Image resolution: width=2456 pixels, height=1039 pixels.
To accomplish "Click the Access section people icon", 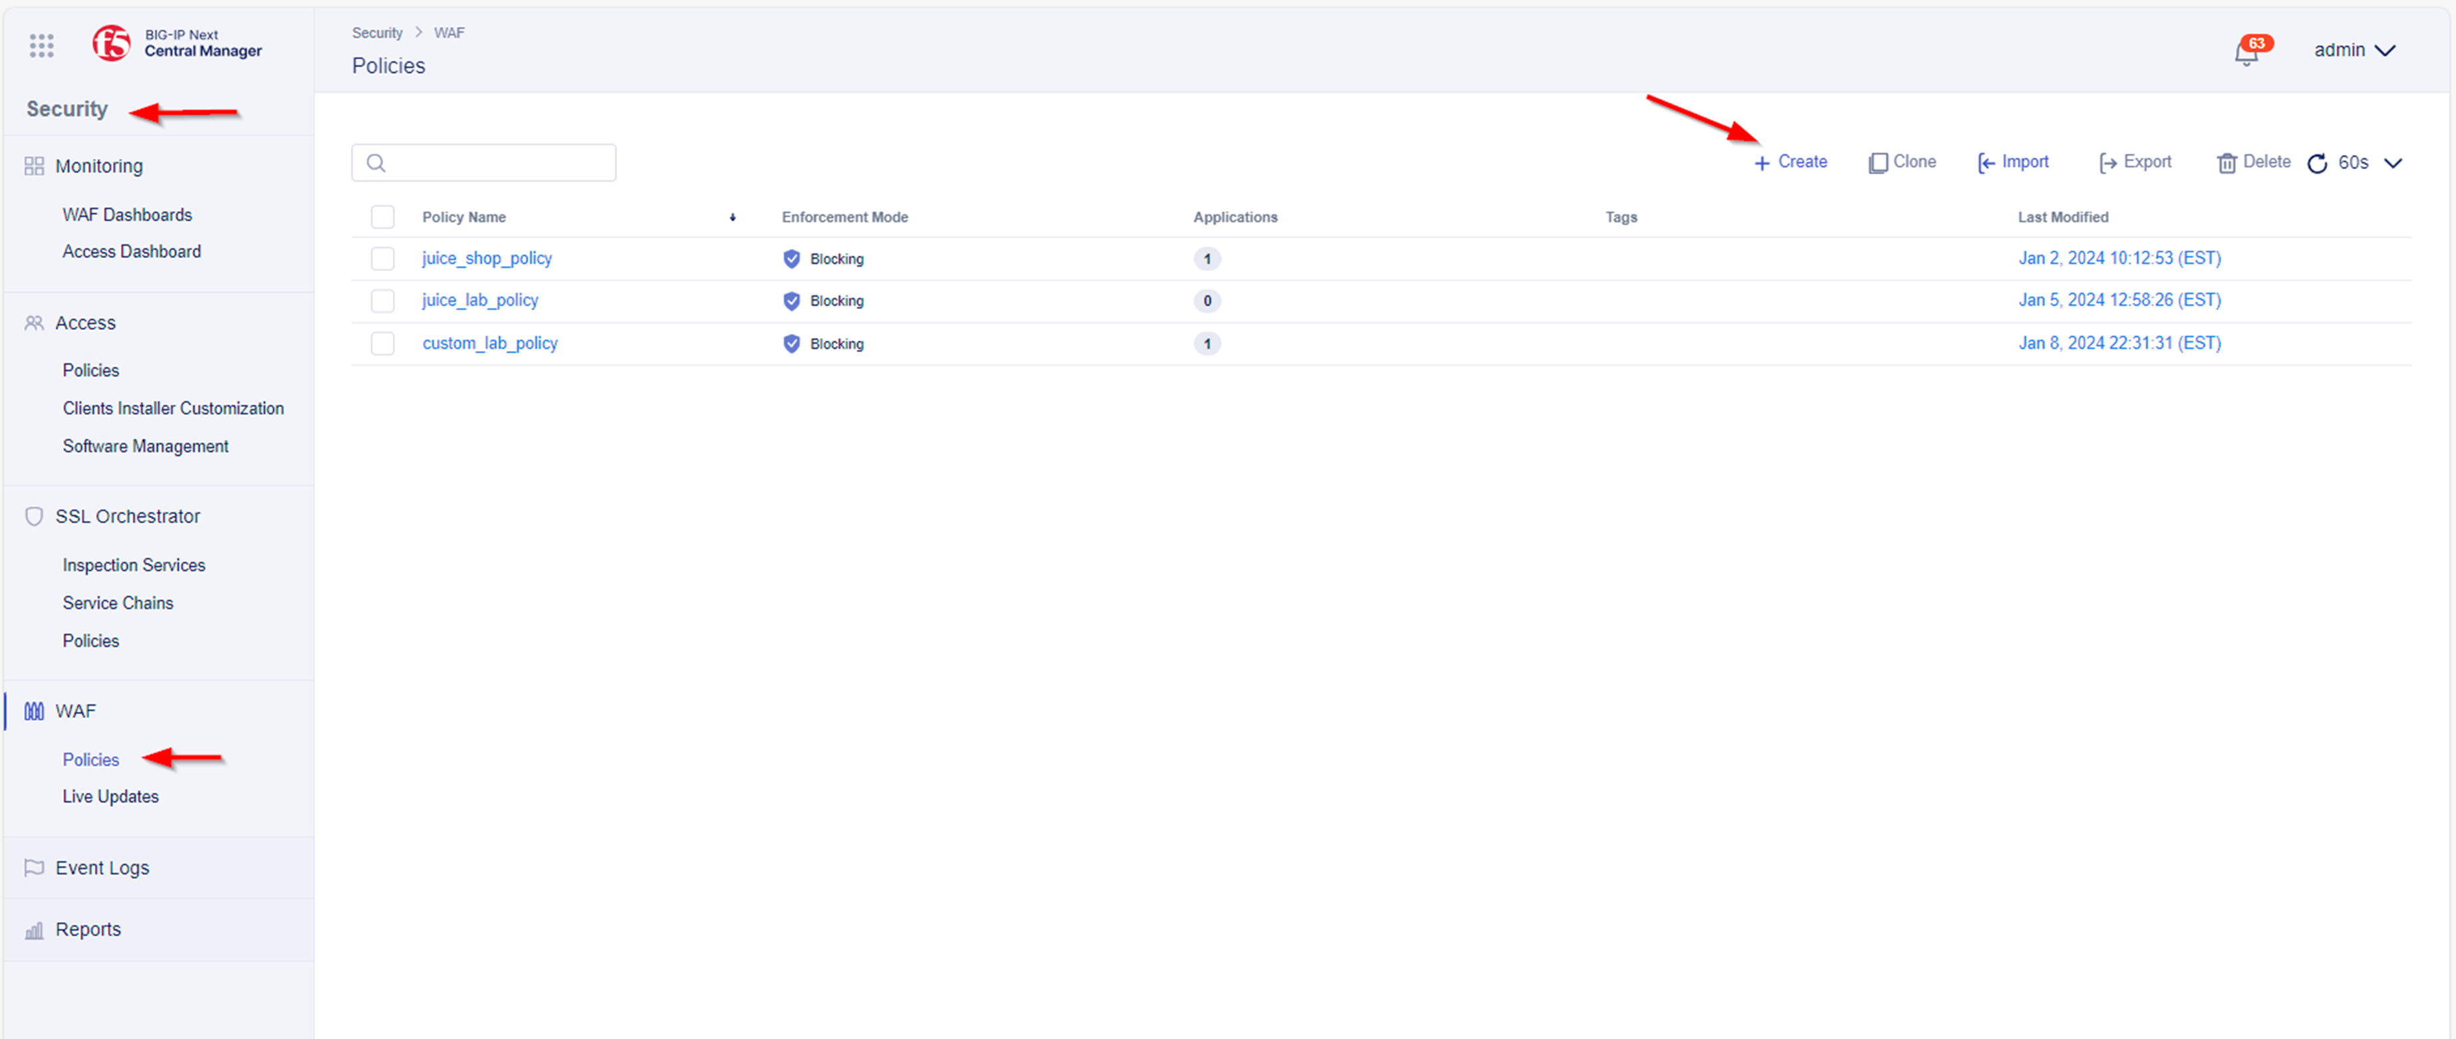I will 35,323.
